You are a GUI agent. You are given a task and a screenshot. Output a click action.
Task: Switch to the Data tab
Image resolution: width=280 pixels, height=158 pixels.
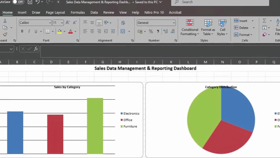(94, 13)
